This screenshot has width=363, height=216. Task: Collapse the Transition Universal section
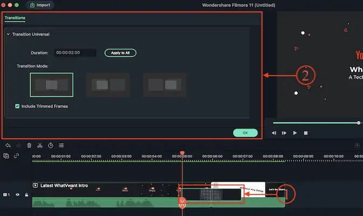tap(8, 35)
